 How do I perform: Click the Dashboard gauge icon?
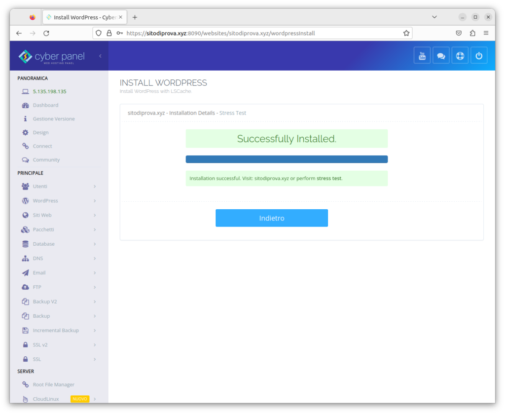[26, 106]
